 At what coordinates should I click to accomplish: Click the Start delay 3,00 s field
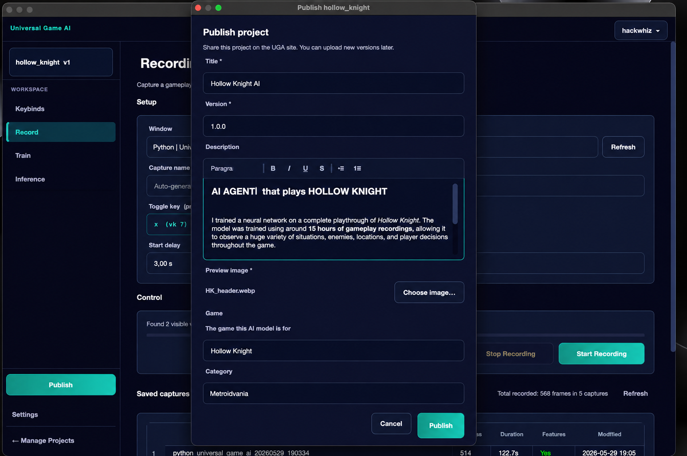click(x=169, y=263)
